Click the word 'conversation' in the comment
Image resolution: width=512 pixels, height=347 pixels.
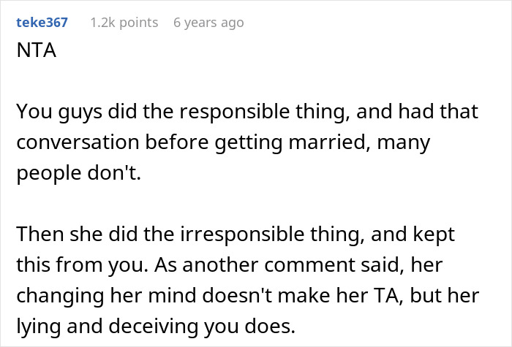tap(78, 142)
